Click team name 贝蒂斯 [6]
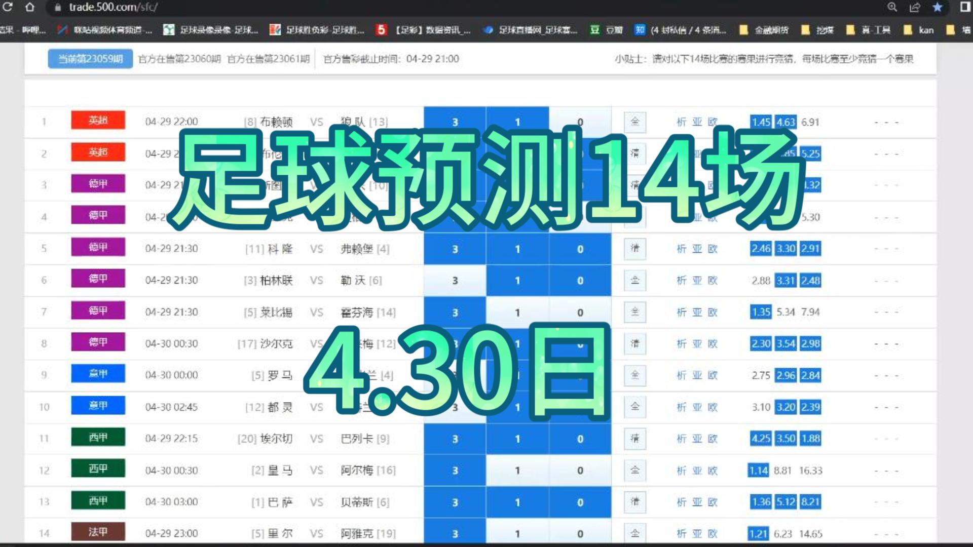973x547 pixels. (365, 502)
